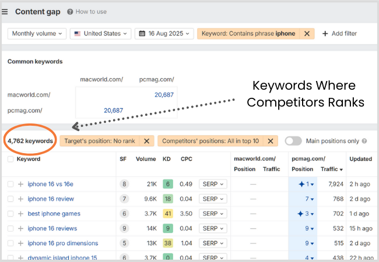Toggle Main positions only switch
Screen dimensions: 379x262
coord(293,141)
